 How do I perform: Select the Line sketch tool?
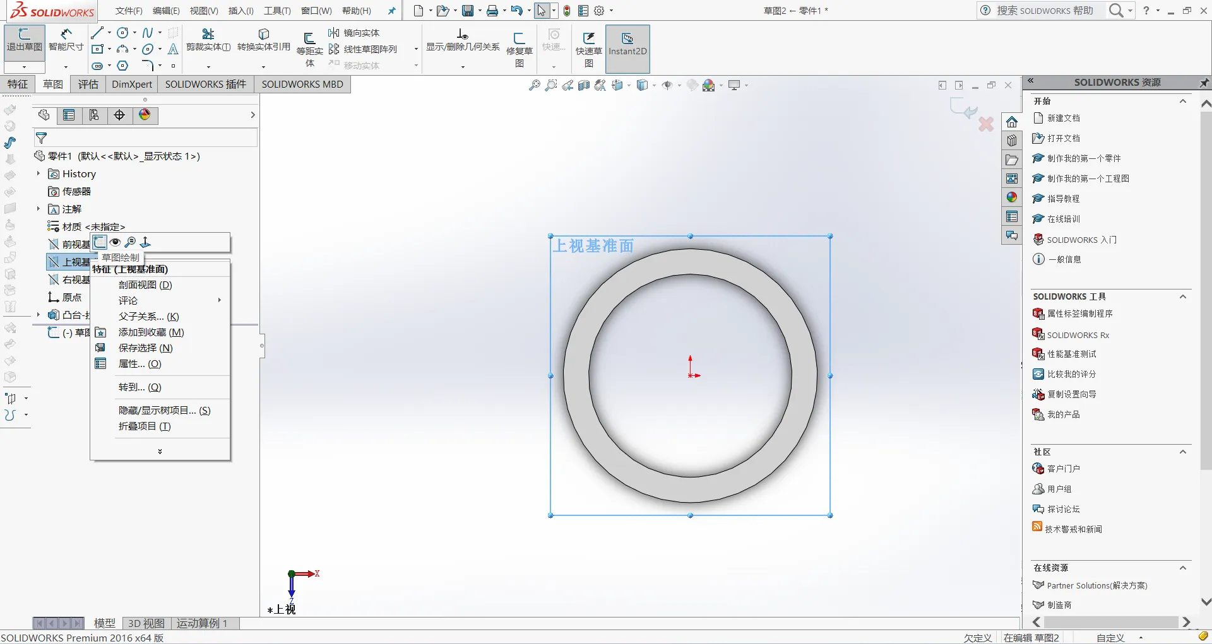97,33
